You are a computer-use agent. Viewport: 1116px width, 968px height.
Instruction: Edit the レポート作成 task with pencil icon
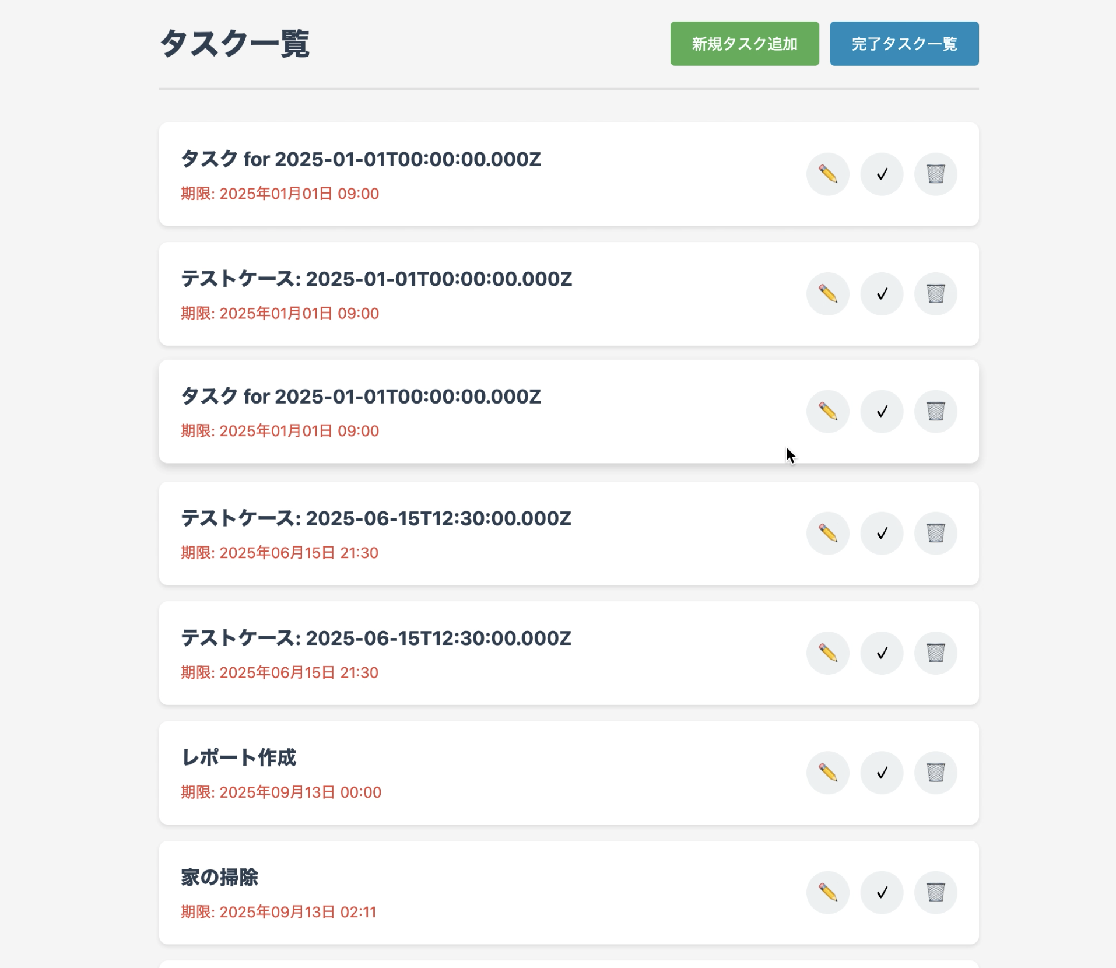click(x=827, y=773)
